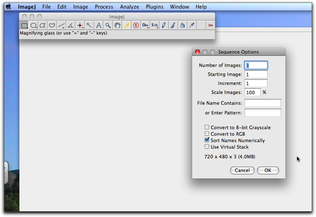Click the File Name Contains field
The image size is (316, 217).
click(263, 103)
